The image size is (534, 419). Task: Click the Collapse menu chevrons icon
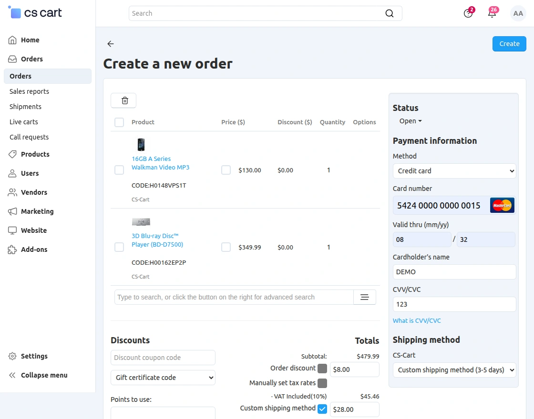point(12,375)
